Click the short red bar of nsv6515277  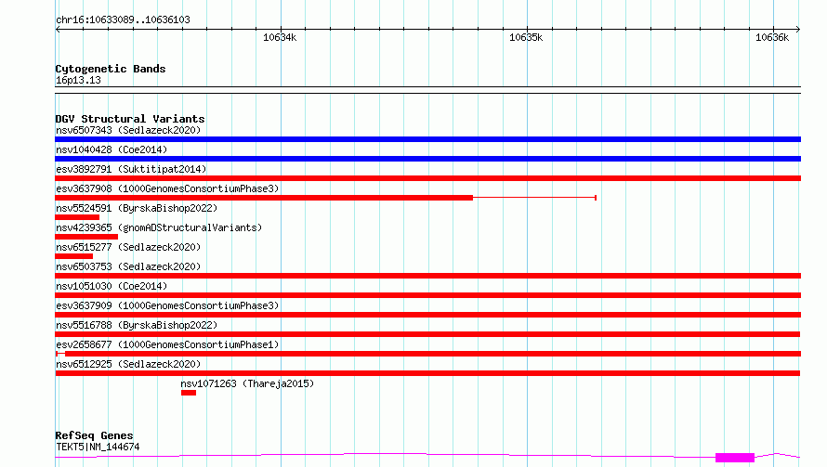coord(73,256)
